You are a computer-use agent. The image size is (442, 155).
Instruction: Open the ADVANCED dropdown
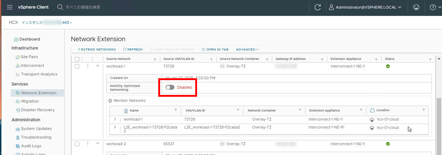pos(247,49)
